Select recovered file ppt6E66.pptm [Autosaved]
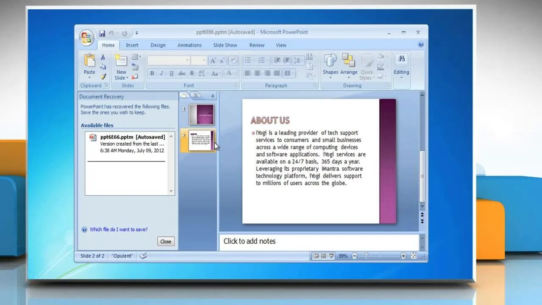 (127, 144)
